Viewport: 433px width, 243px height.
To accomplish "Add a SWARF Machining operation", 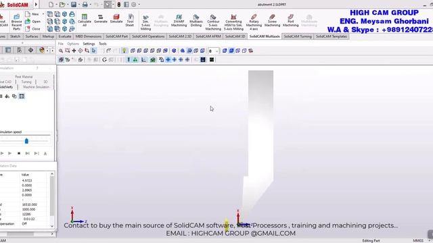I will tap(179, 21).
